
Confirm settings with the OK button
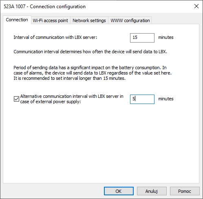pos(119,191)
